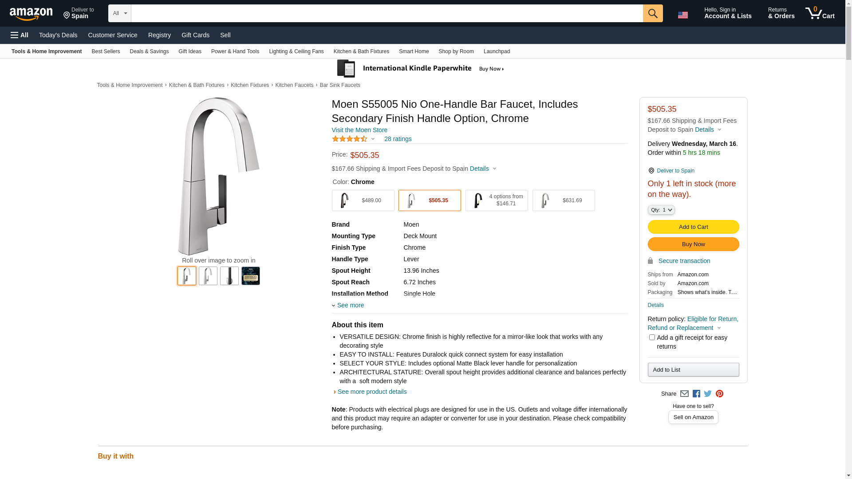This screenshot has width=852, height=479.
Task: Enable the gift receipt checkbox
Action: pos(652,338)
